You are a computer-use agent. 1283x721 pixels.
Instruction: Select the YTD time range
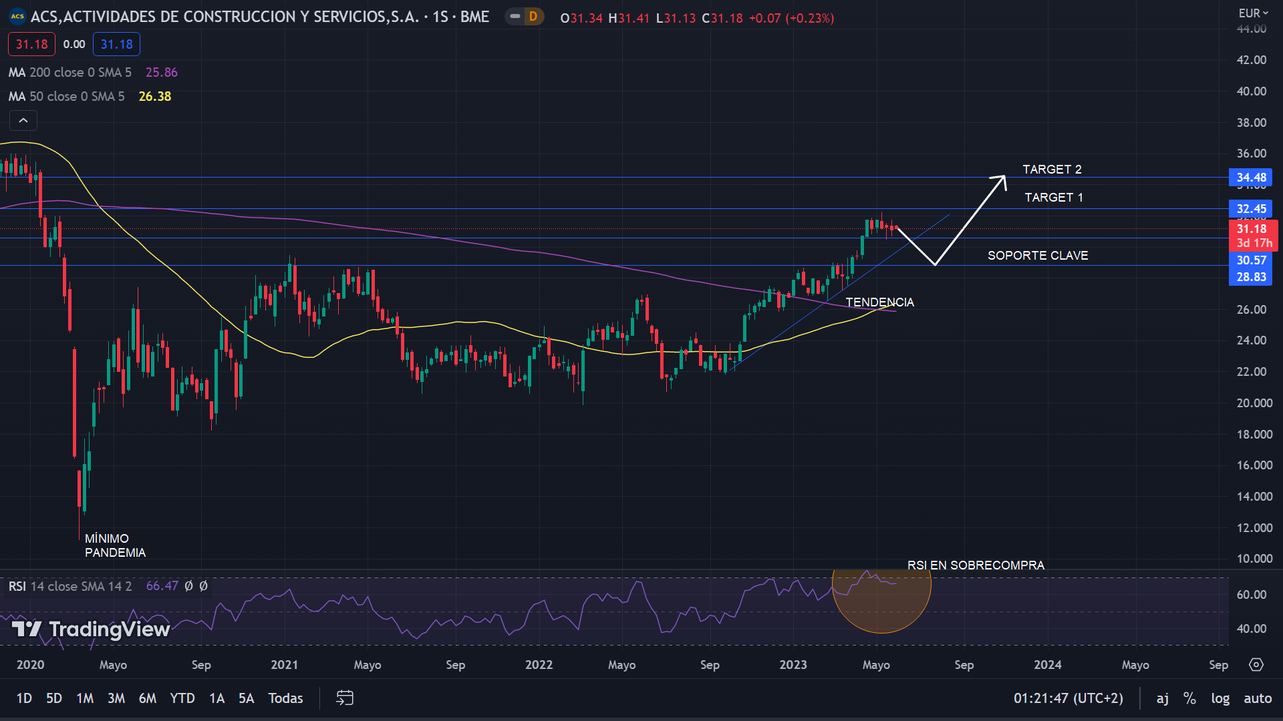coord(182,698)
